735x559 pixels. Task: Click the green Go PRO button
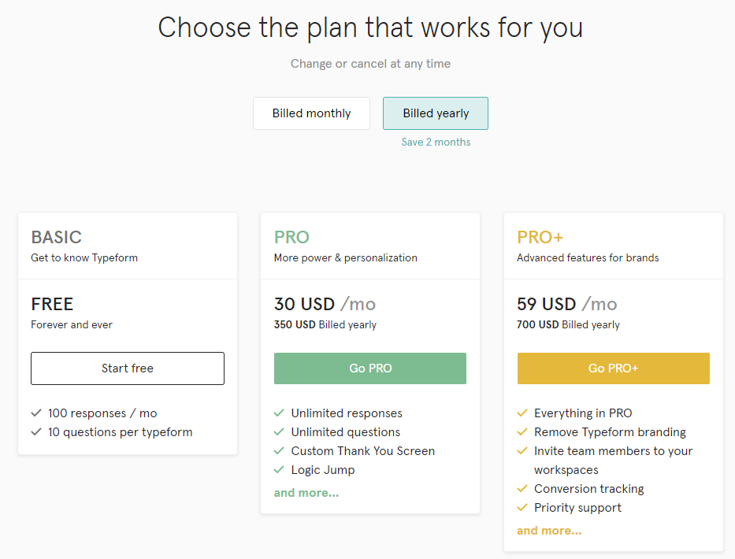[x=370, y=368]
